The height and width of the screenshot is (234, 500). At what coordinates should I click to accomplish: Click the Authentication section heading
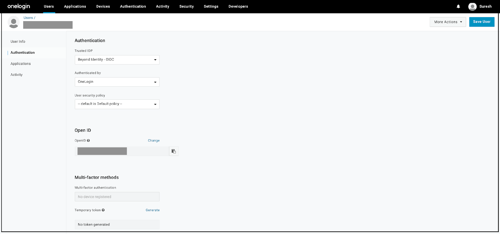point(90,41)
